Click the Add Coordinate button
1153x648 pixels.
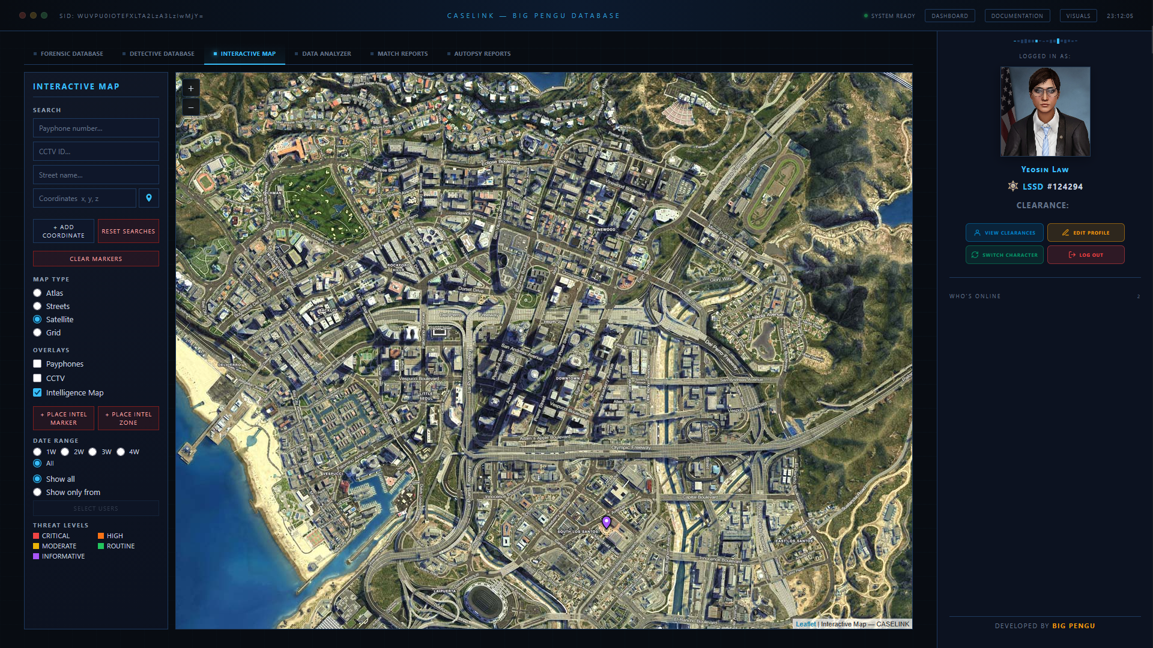pyautogui.click(x=64, y=231)
